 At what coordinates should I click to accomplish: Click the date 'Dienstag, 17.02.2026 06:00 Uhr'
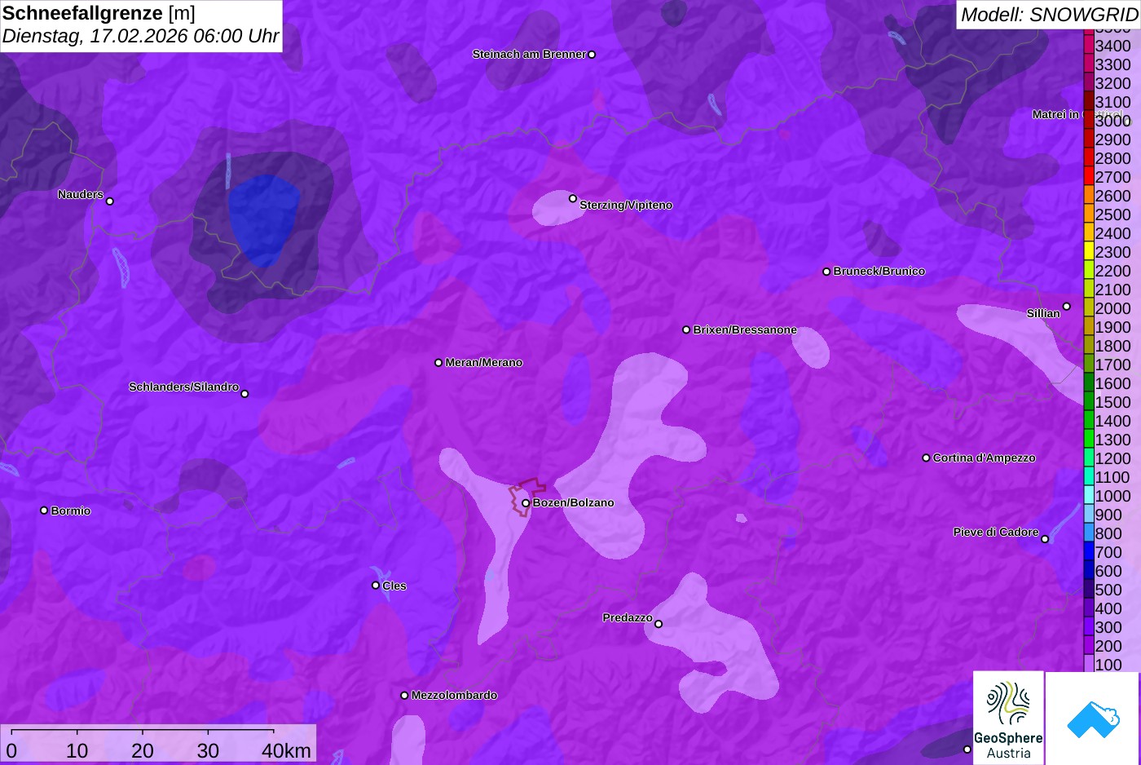pos(141,37)
